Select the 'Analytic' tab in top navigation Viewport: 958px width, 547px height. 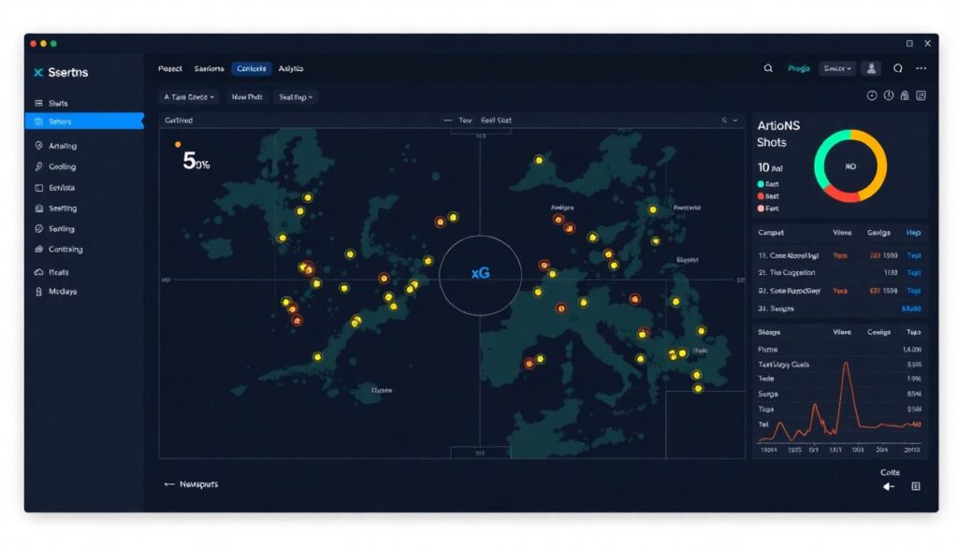tap(291, 68)
